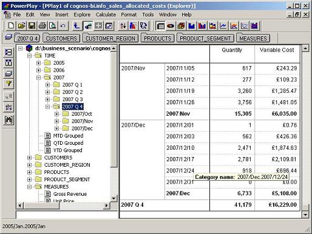This screenshot has width=312, height=234.
Task: Expand the 2007 Q 3 folder
Action: click(x=47, y=99)
